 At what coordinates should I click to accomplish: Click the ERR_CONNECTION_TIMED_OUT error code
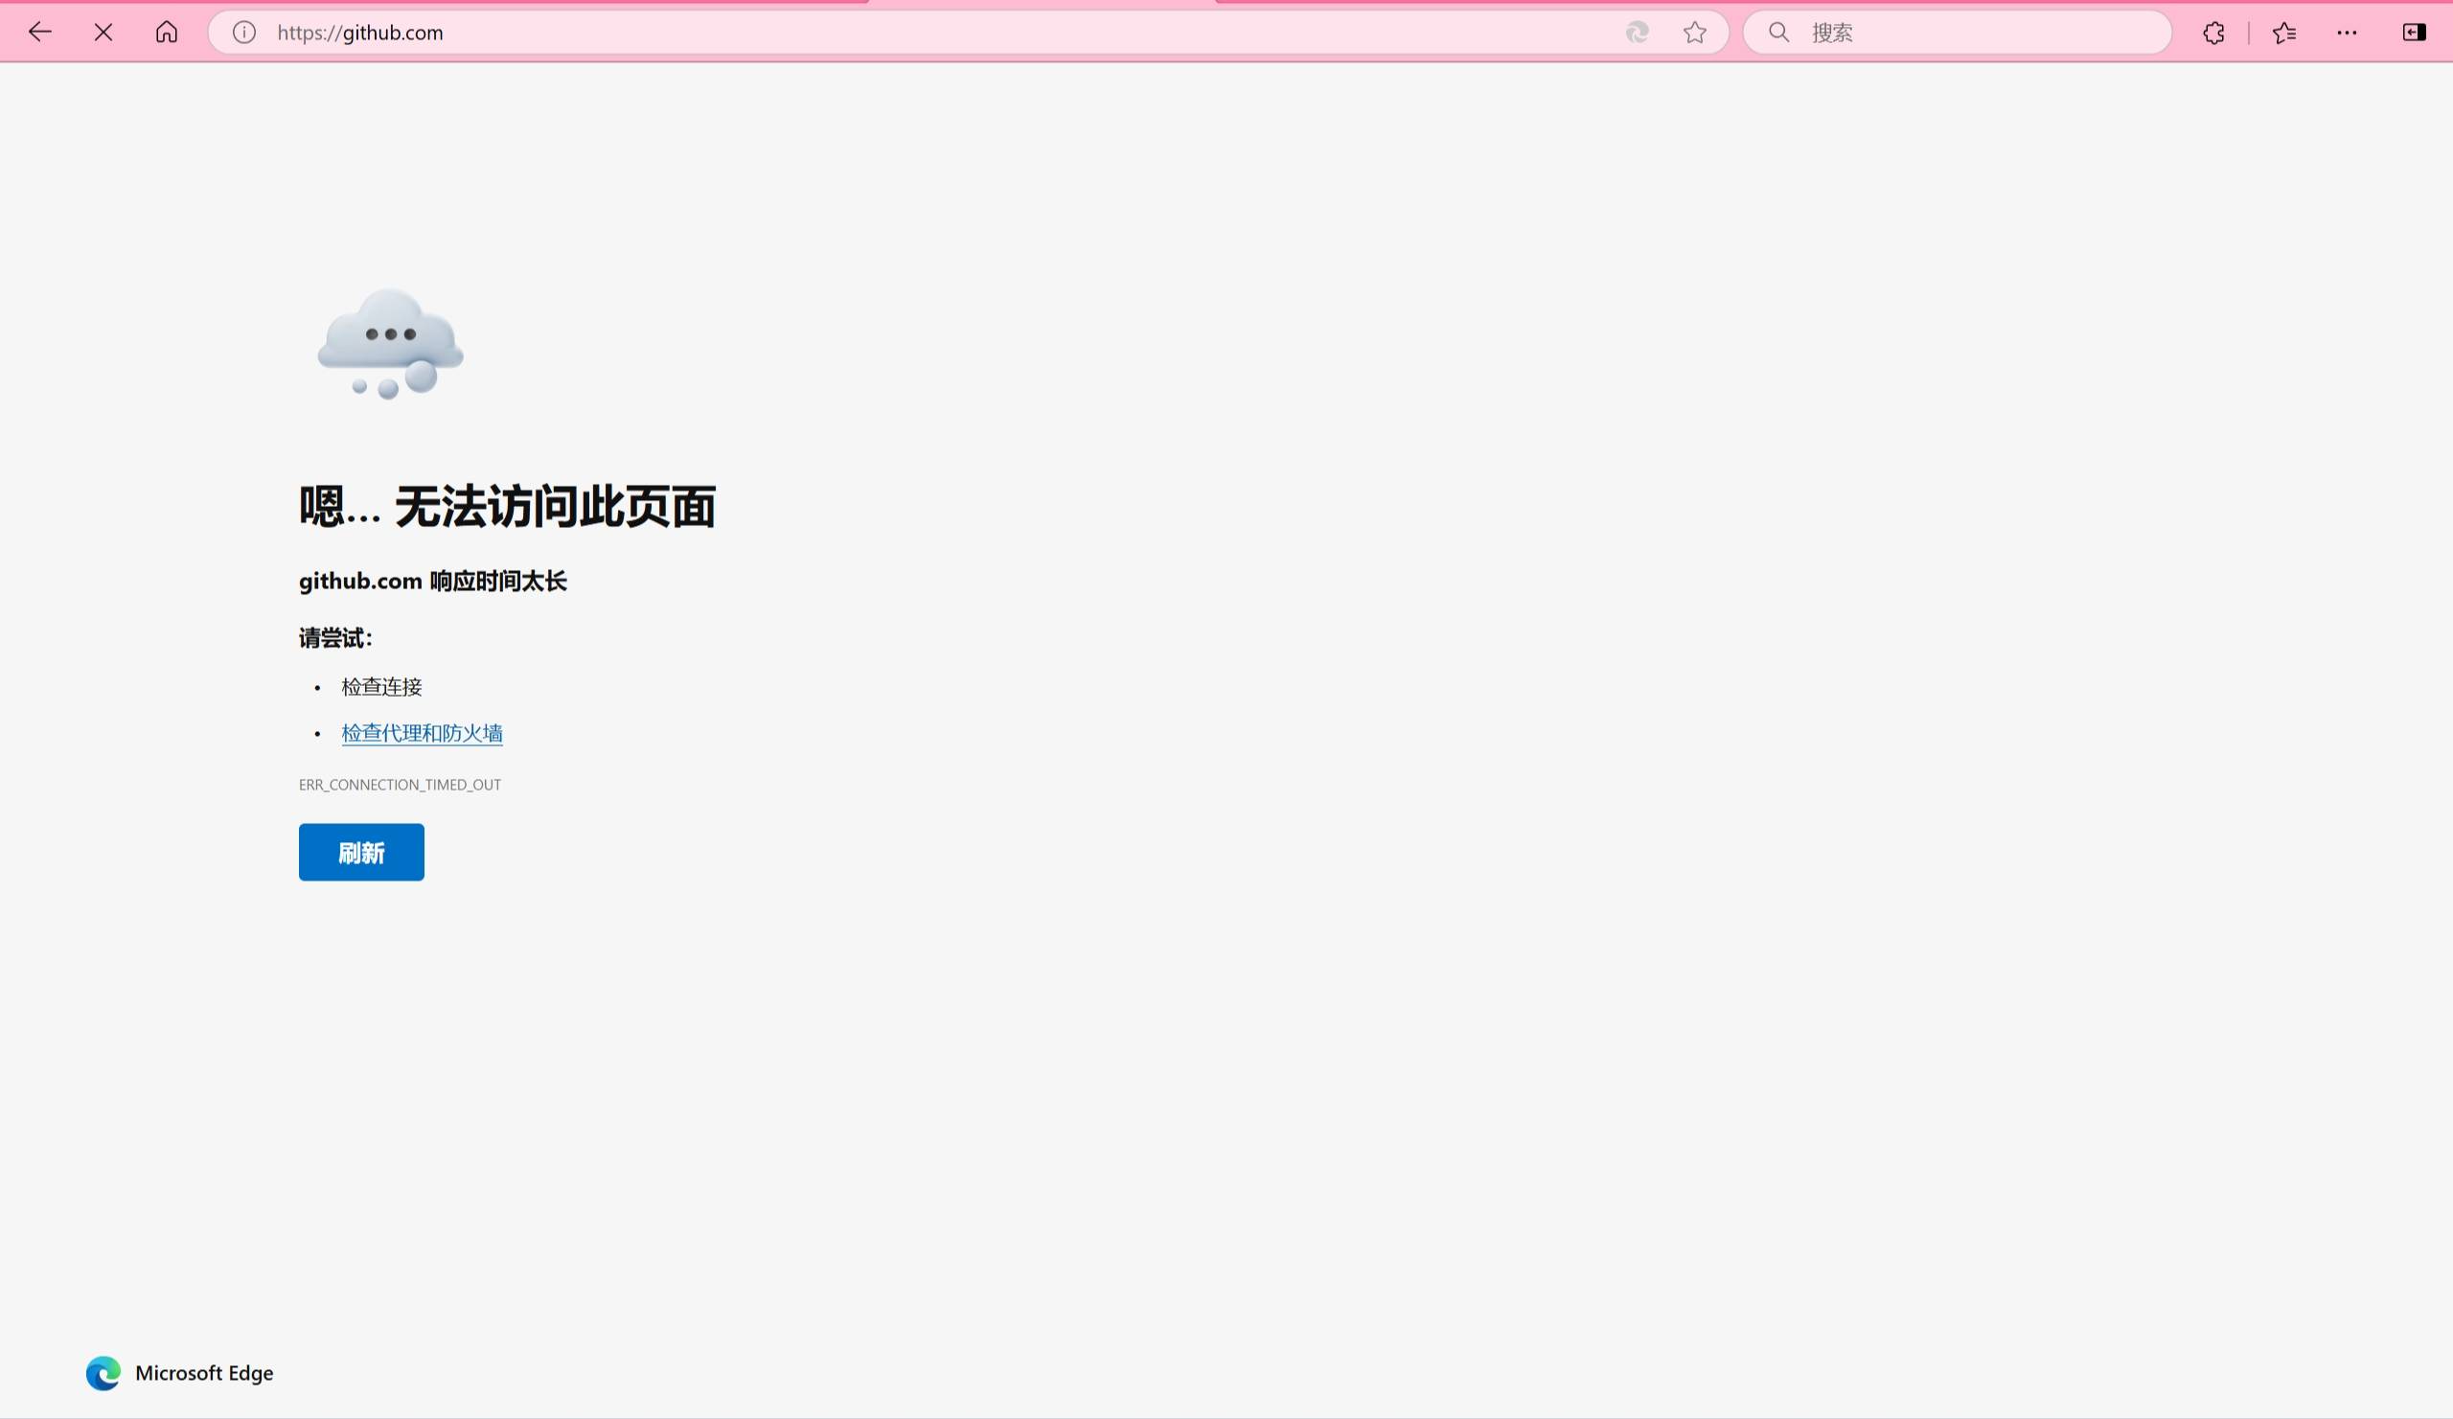(x=401, y=785)
